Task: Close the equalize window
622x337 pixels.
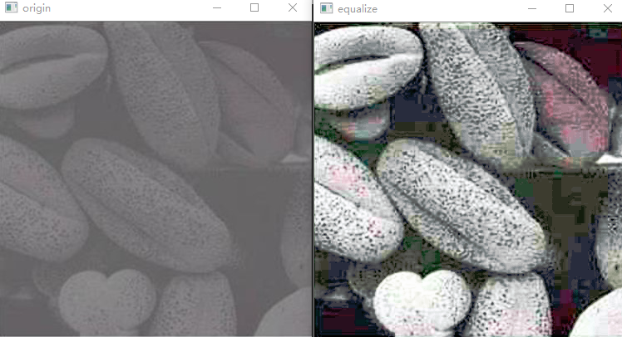Action: coord(607,8)
